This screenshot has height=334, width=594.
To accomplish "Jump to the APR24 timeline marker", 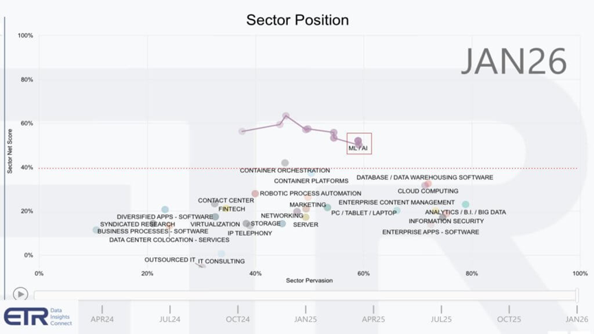I will [x=102, y=319].
